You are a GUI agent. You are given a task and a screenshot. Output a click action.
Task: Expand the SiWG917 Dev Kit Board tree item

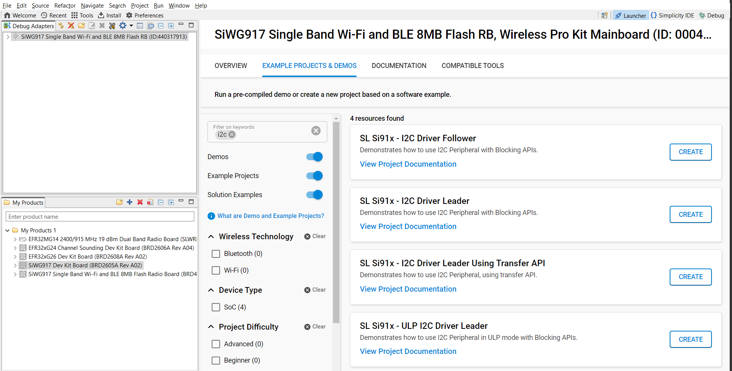15,265
